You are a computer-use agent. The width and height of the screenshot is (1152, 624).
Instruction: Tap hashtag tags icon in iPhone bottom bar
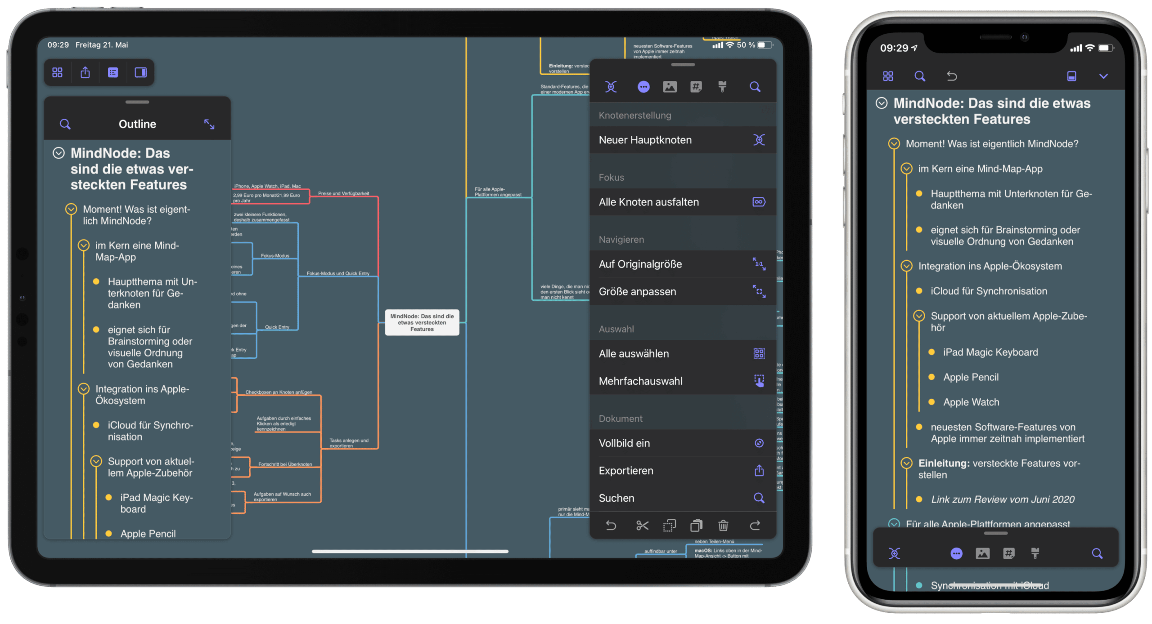1008,553
